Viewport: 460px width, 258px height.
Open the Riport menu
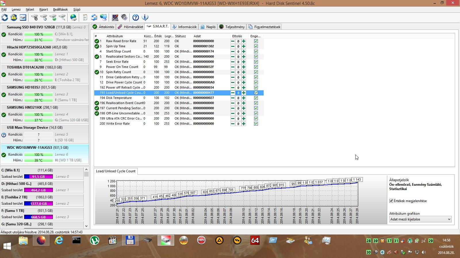[44, 9]
